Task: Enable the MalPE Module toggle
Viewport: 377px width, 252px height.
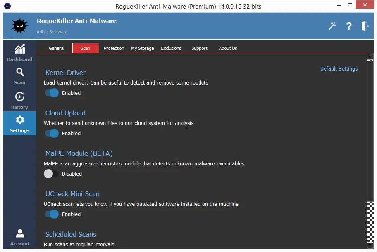Action: coord(52,174)
